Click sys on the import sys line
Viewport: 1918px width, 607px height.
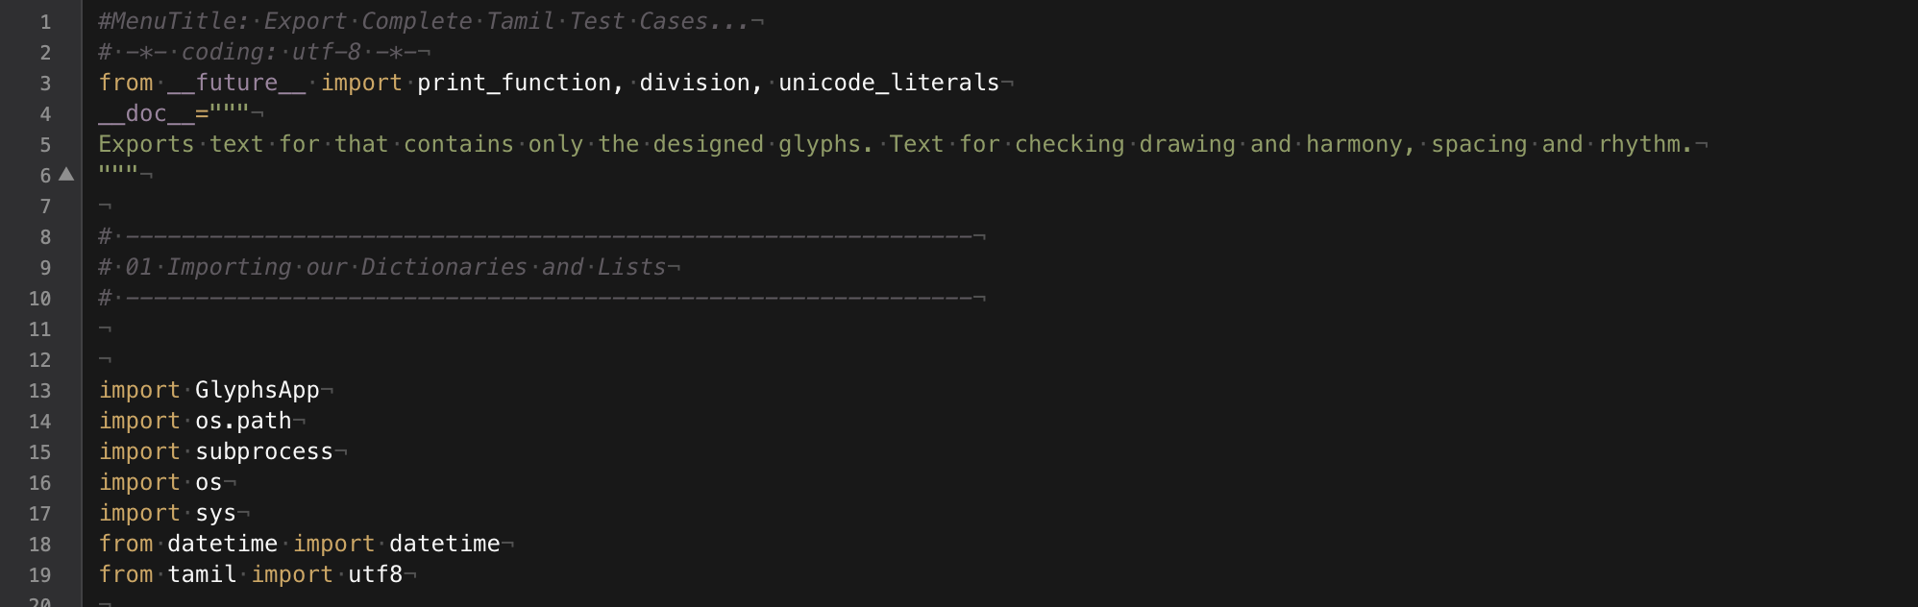[215, 513]
